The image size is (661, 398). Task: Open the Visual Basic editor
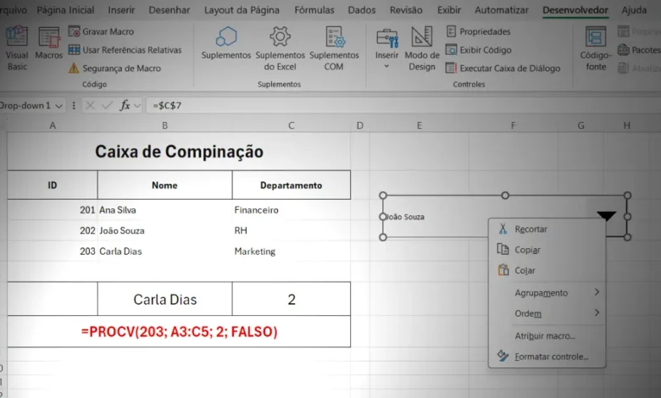tap(17, 47)
